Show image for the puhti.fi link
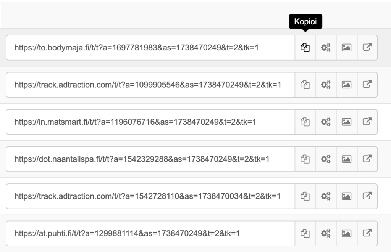Viewport: 391px width, 252px height. tap(346, 233)
